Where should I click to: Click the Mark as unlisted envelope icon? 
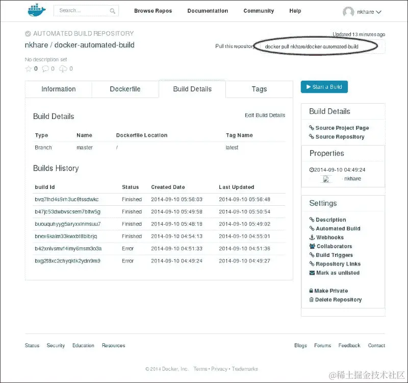click(x=312, y=273)
